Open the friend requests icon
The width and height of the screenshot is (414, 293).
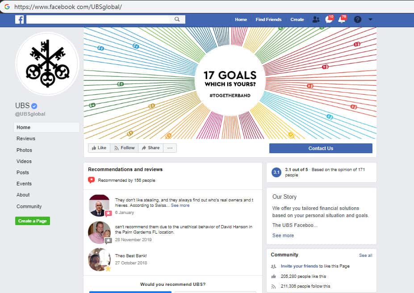[316, 20]
